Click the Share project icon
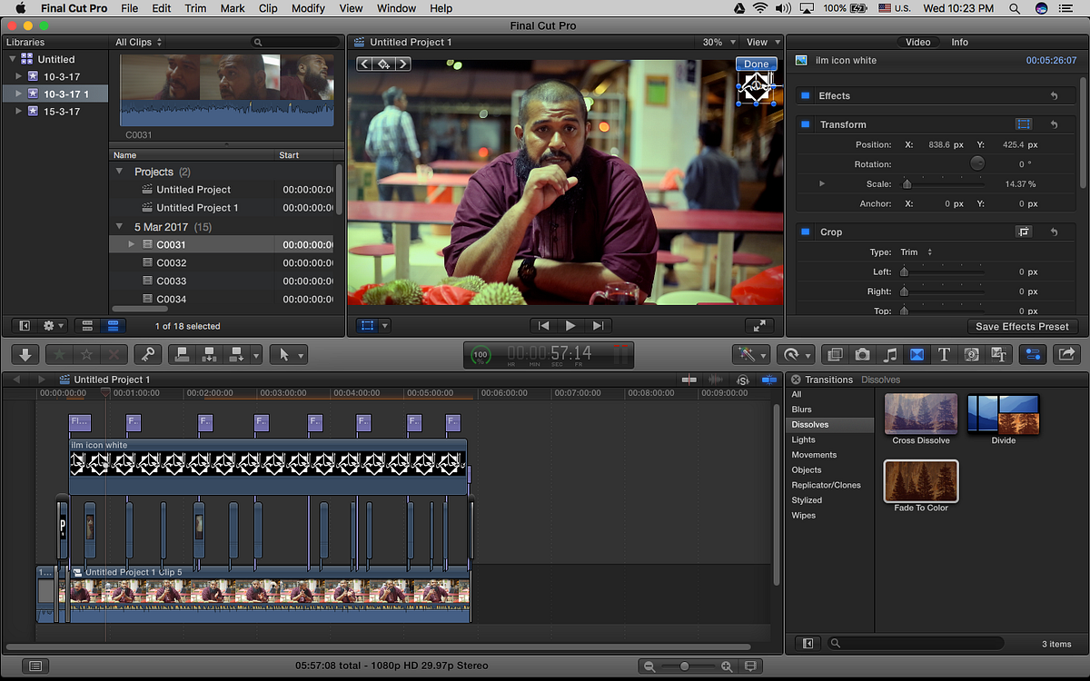The width and height of the screenshot is (1090, 681). point(1067,355)
